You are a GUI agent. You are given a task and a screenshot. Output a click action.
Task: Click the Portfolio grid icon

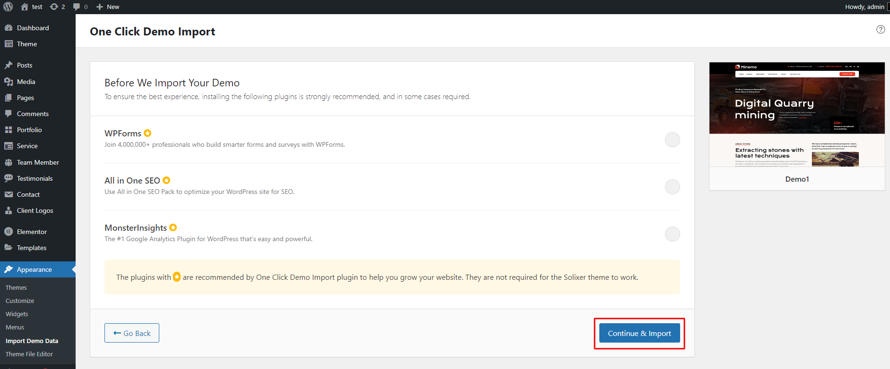tap(9, 130)
